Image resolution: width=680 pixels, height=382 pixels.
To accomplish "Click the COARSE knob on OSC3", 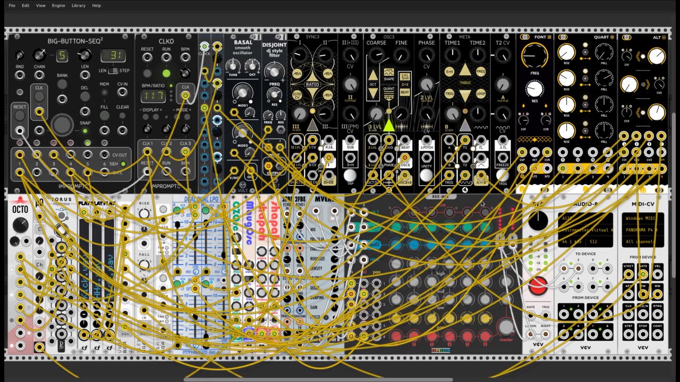I will point(376,55).
